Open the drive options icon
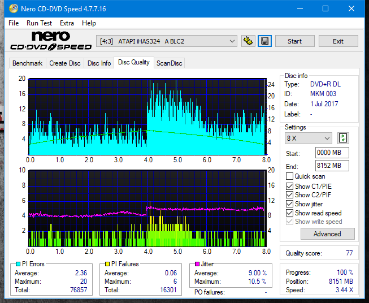 click(248, 41)
